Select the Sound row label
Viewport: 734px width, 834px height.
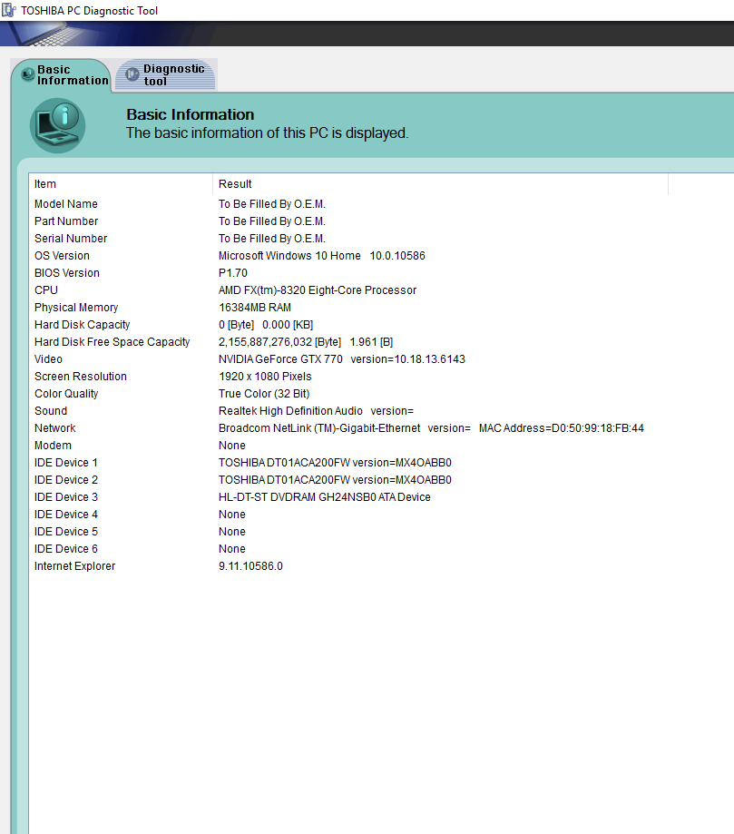pos(51,411)
